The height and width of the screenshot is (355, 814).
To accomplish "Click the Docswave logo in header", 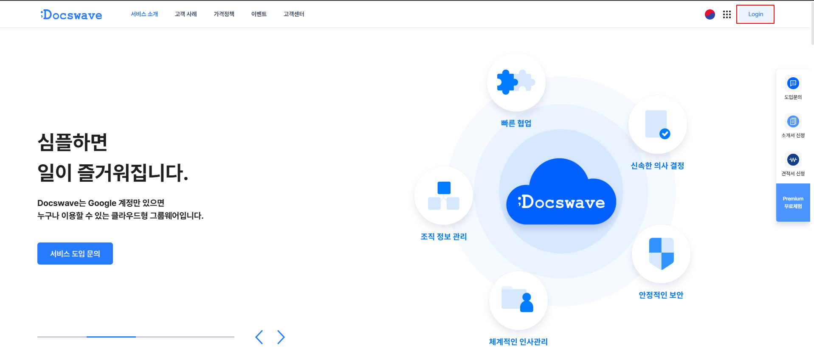I will 71,14.
